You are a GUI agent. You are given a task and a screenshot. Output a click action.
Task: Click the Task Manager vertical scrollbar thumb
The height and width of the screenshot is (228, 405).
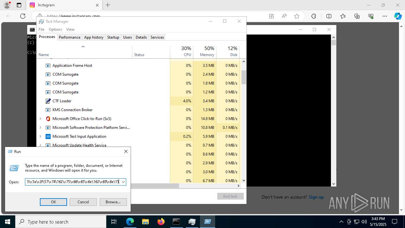244,77
